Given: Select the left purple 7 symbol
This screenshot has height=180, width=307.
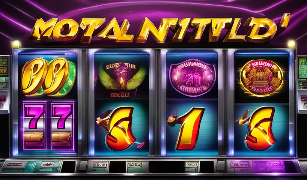Looking at the screenshot, I should click(x=35, y=126).
